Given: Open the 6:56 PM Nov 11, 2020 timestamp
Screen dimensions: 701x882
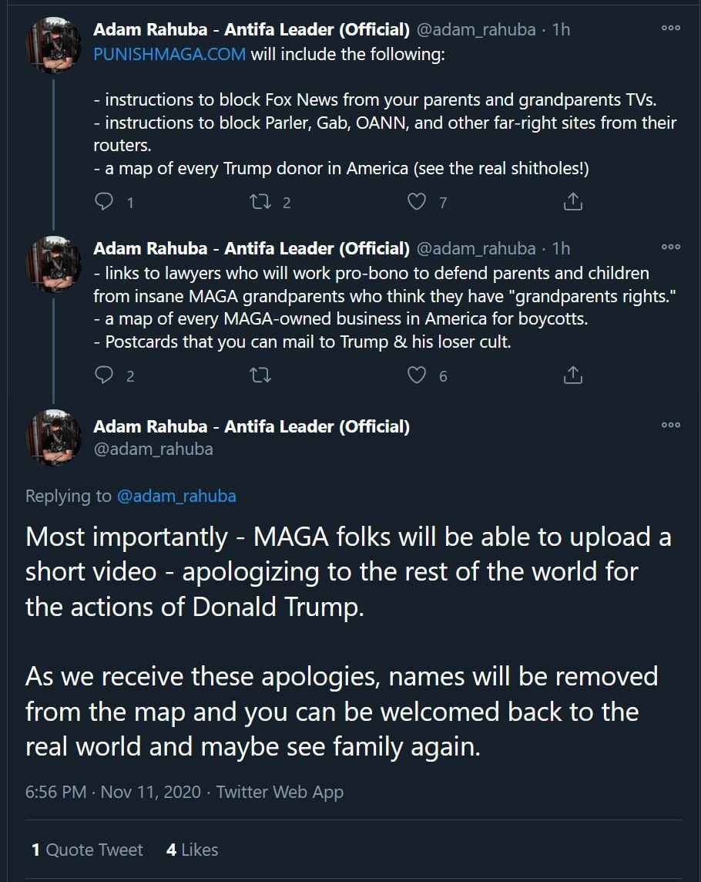Looking at the screenshot, I should (x=113, y=792).
